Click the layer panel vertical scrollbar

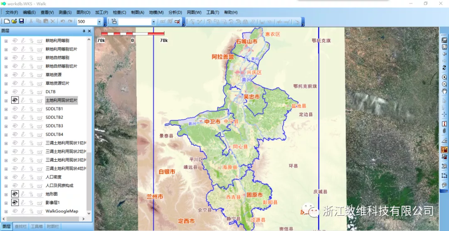coord(89,181)
